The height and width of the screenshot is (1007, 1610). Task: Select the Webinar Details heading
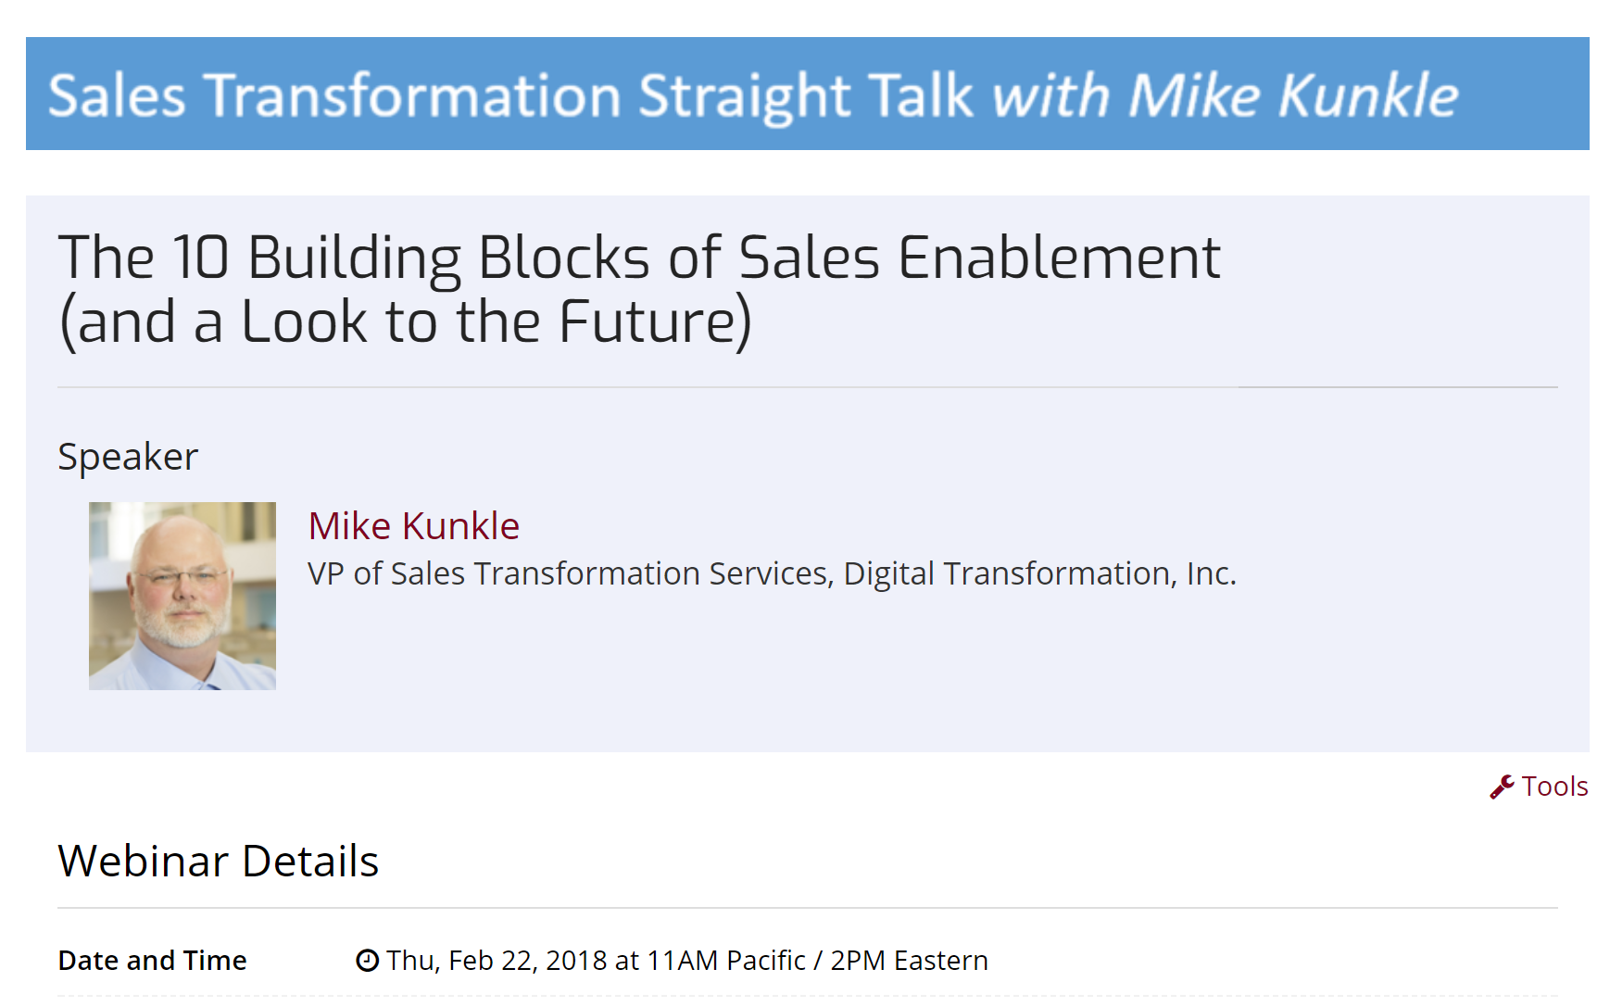(x=219, y=861)
